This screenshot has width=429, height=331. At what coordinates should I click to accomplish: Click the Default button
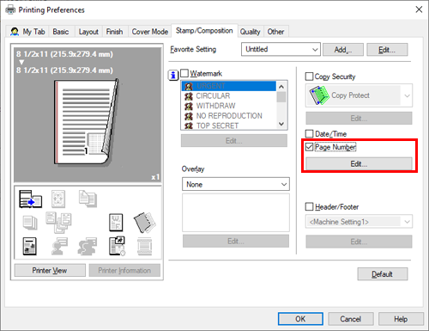tap(383, 274)
